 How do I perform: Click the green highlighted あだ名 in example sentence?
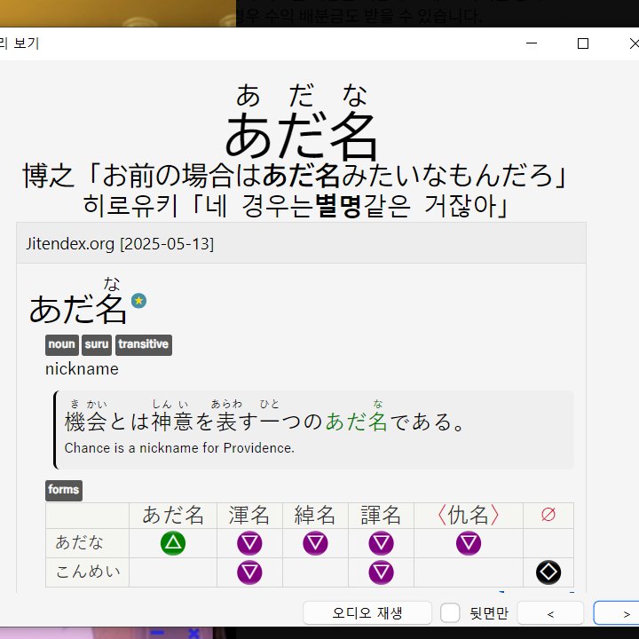click(356, 422)
